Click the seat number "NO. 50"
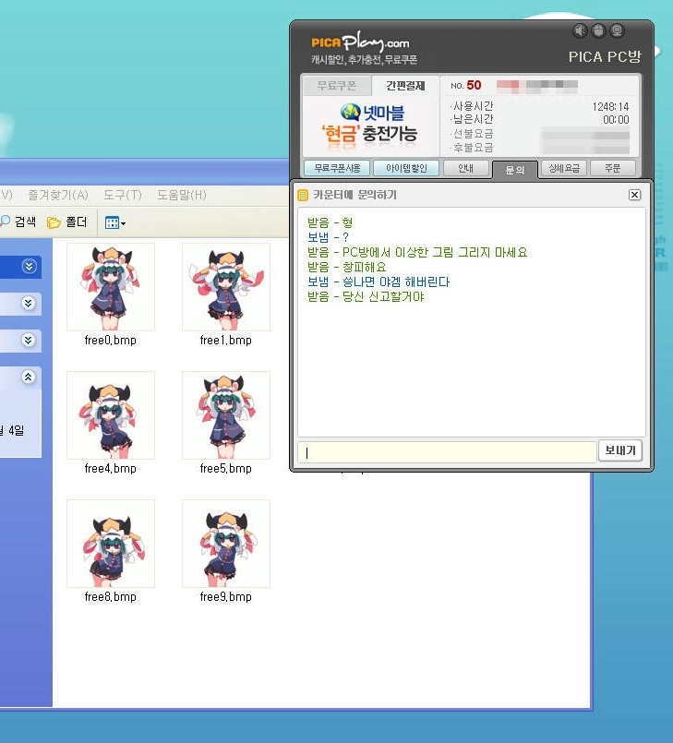Image resolution: width=673 pixels, height=743 pixels. 466,85
